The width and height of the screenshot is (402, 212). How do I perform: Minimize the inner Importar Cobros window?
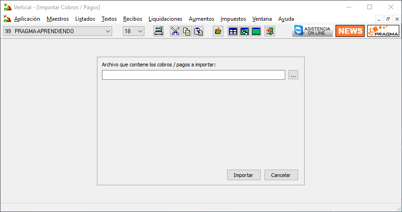tap(379, 19)
